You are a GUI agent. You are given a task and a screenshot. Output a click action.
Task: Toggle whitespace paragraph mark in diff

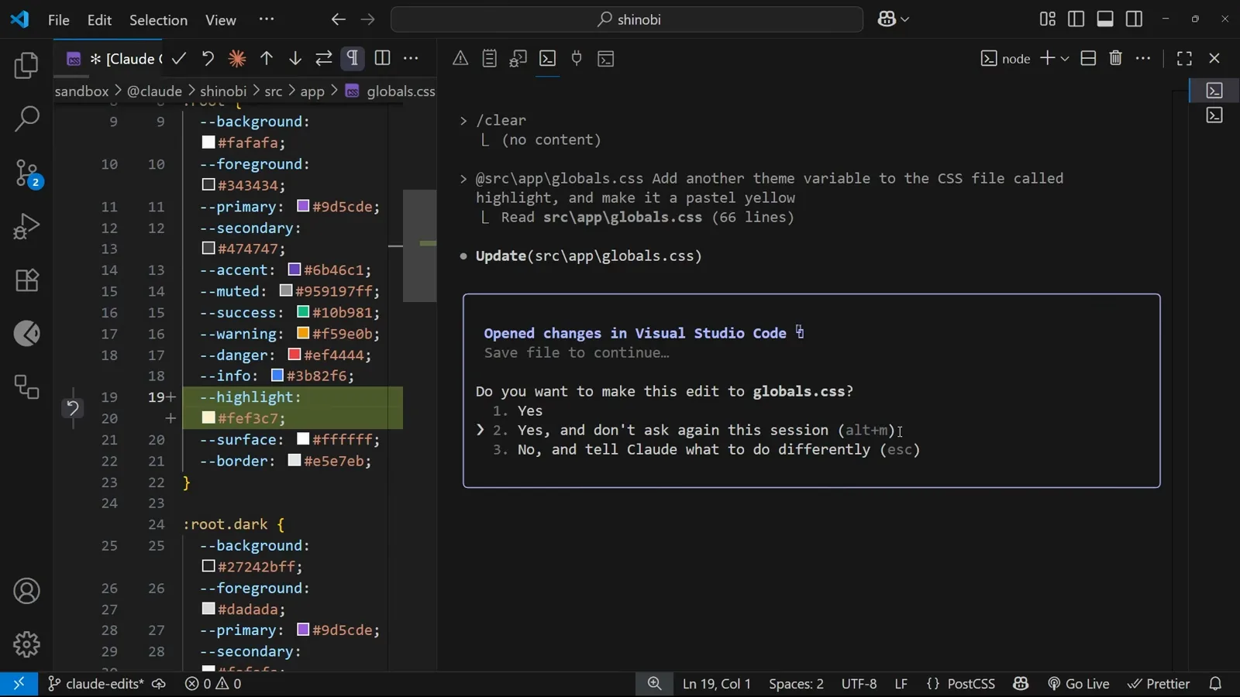tap(353, 58)
